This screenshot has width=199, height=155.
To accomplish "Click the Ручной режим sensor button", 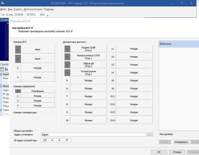I will (89, 73).
